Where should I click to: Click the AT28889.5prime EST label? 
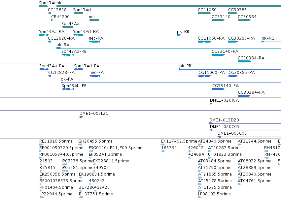(255, 168)
